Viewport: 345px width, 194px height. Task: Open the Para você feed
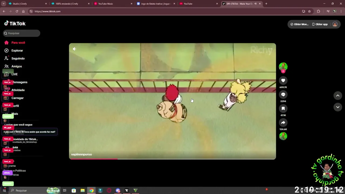click(x=15, y=43)
